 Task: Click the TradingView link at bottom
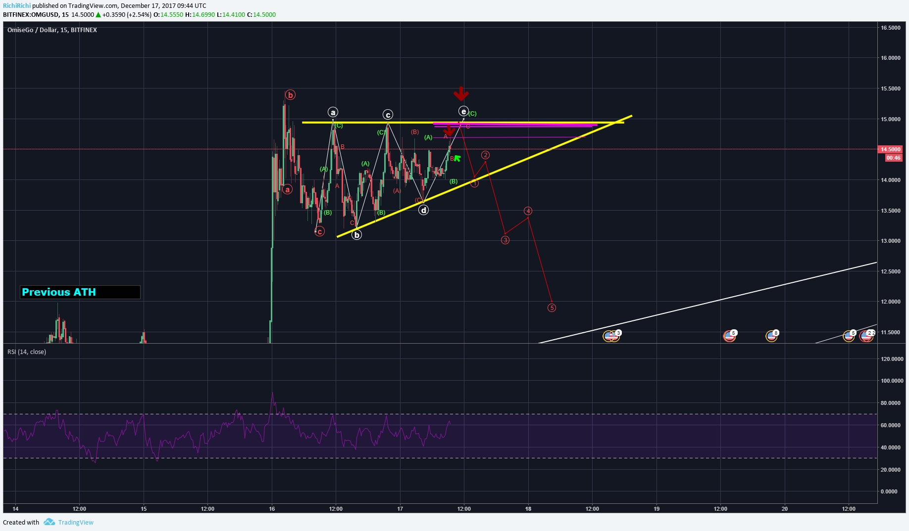pyautogui.click(x=76, y=522)
